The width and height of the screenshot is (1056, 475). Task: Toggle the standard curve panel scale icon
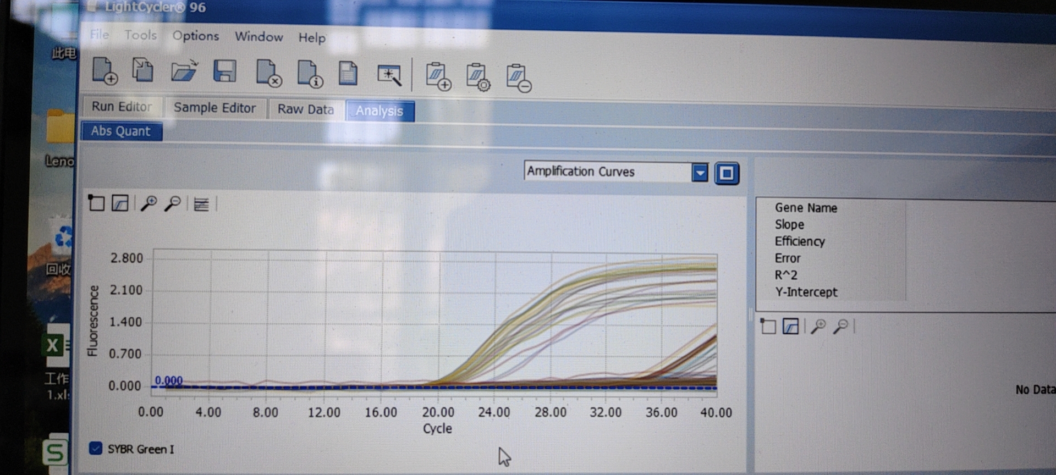point(790,327)
